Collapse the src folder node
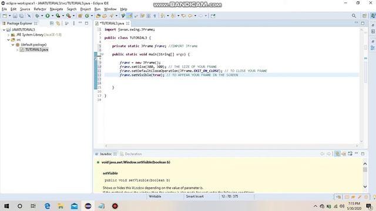Image resolution: width=376 pixels, height=211 pixels. click(x=8, y=40)
